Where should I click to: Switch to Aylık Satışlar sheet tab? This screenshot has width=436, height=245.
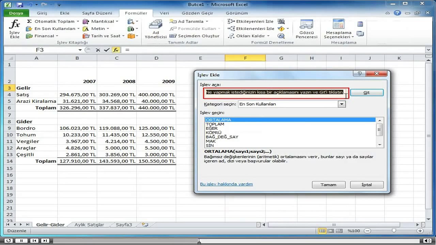[89, 225]
